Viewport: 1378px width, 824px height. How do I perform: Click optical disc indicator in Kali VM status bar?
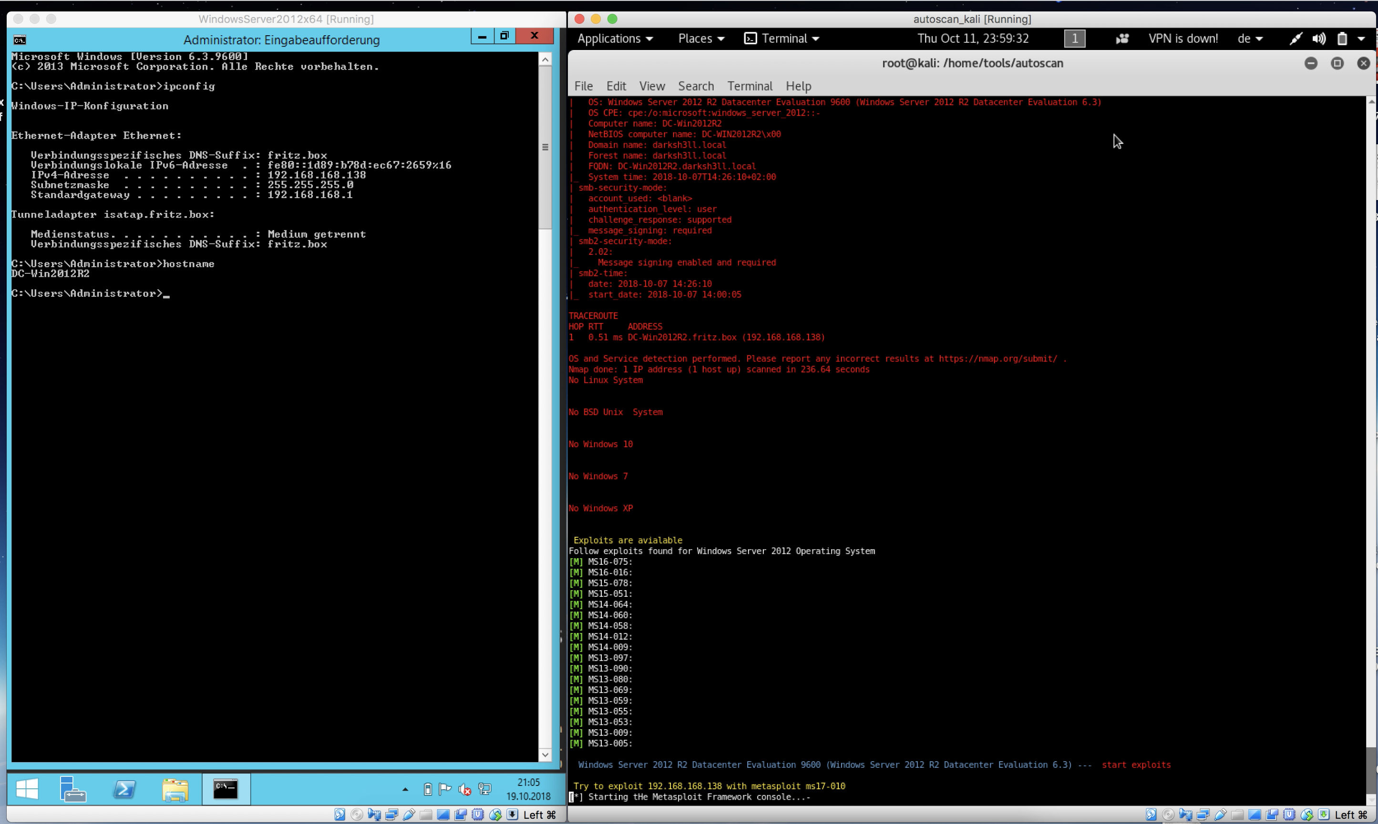tap(1168, 814)
